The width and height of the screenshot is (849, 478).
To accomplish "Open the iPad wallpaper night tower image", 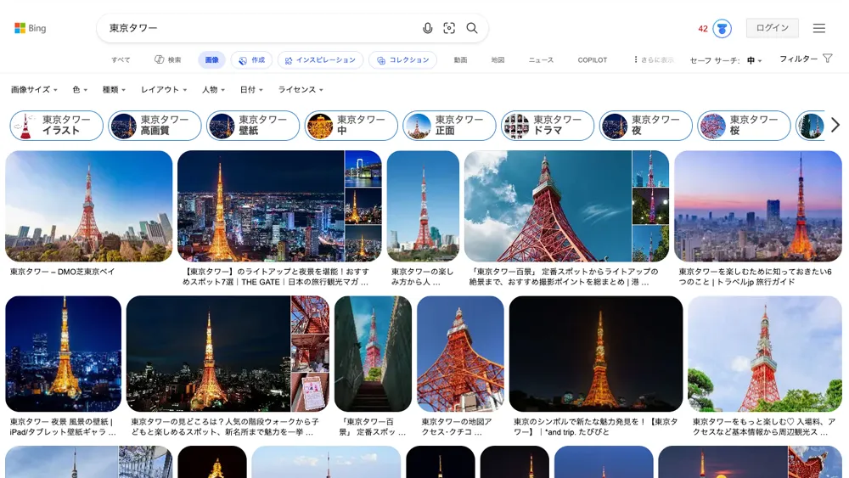I will (x=64, y=353).
